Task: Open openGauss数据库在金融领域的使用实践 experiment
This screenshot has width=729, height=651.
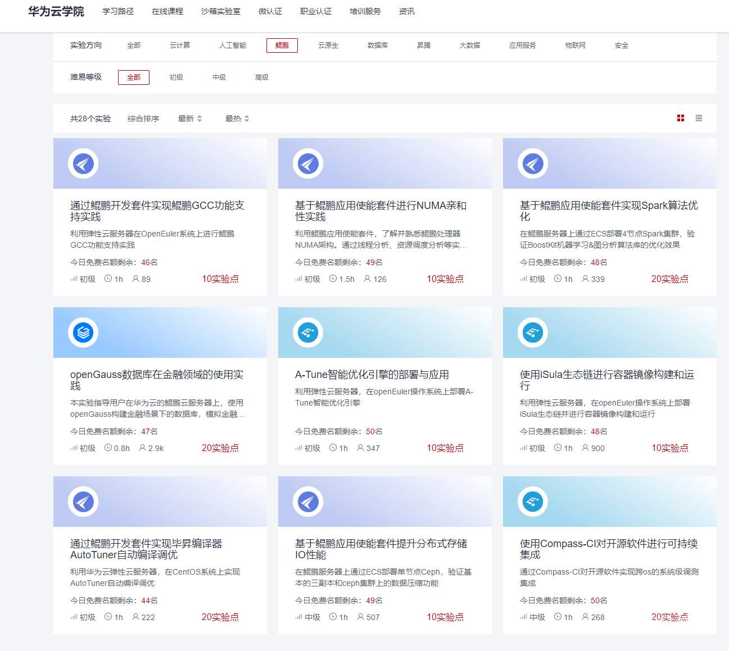Action: 157,380
